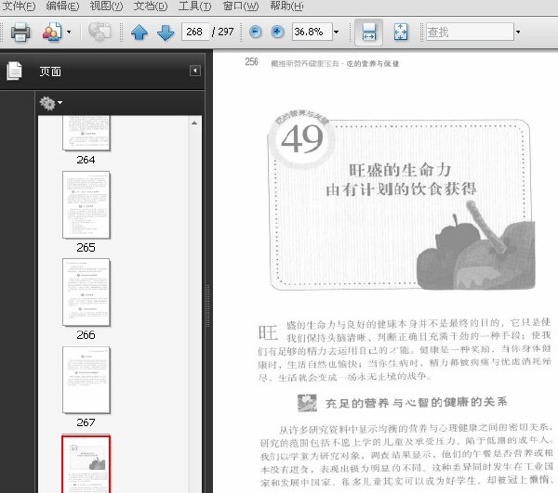Image resolution: width=558 pixels, height=493 pixels.
Task: Collapse the pages panel with arrow button
Action: point(195,71)
